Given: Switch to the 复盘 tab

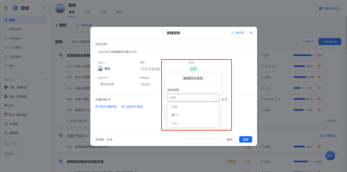Looking at the screenshot, I should click(119, 12).
